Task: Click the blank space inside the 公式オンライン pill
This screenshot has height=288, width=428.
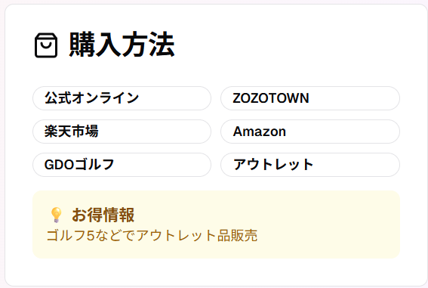Action: [174, 98]
